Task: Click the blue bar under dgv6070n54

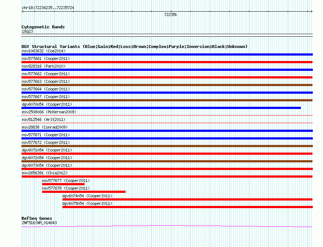Action: click(x=161, y=108)
